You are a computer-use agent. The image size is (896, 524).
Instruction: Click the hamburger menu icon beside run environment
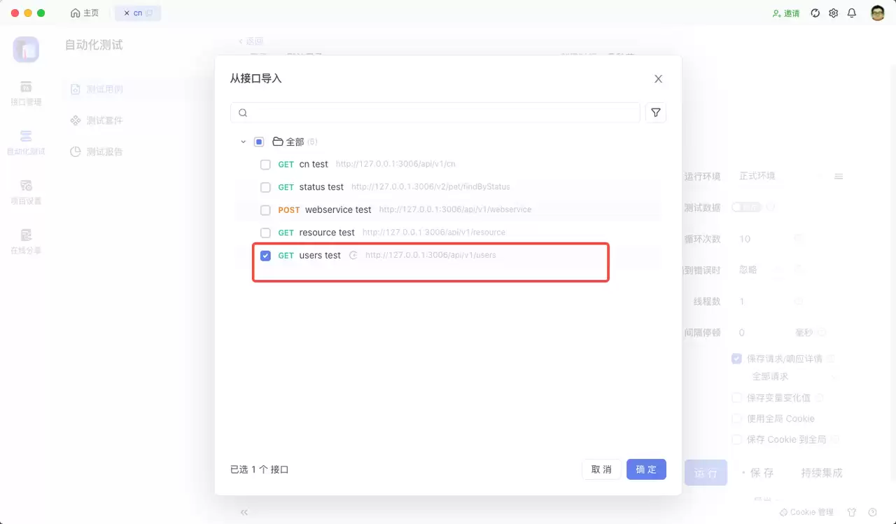coord(839,177)
